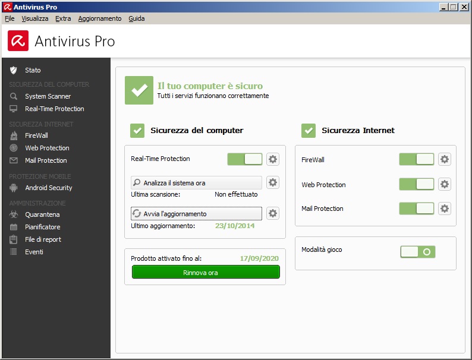Select Quarantena label in sidebar
This screenshot has height=360, width=472.
point(42,214)
